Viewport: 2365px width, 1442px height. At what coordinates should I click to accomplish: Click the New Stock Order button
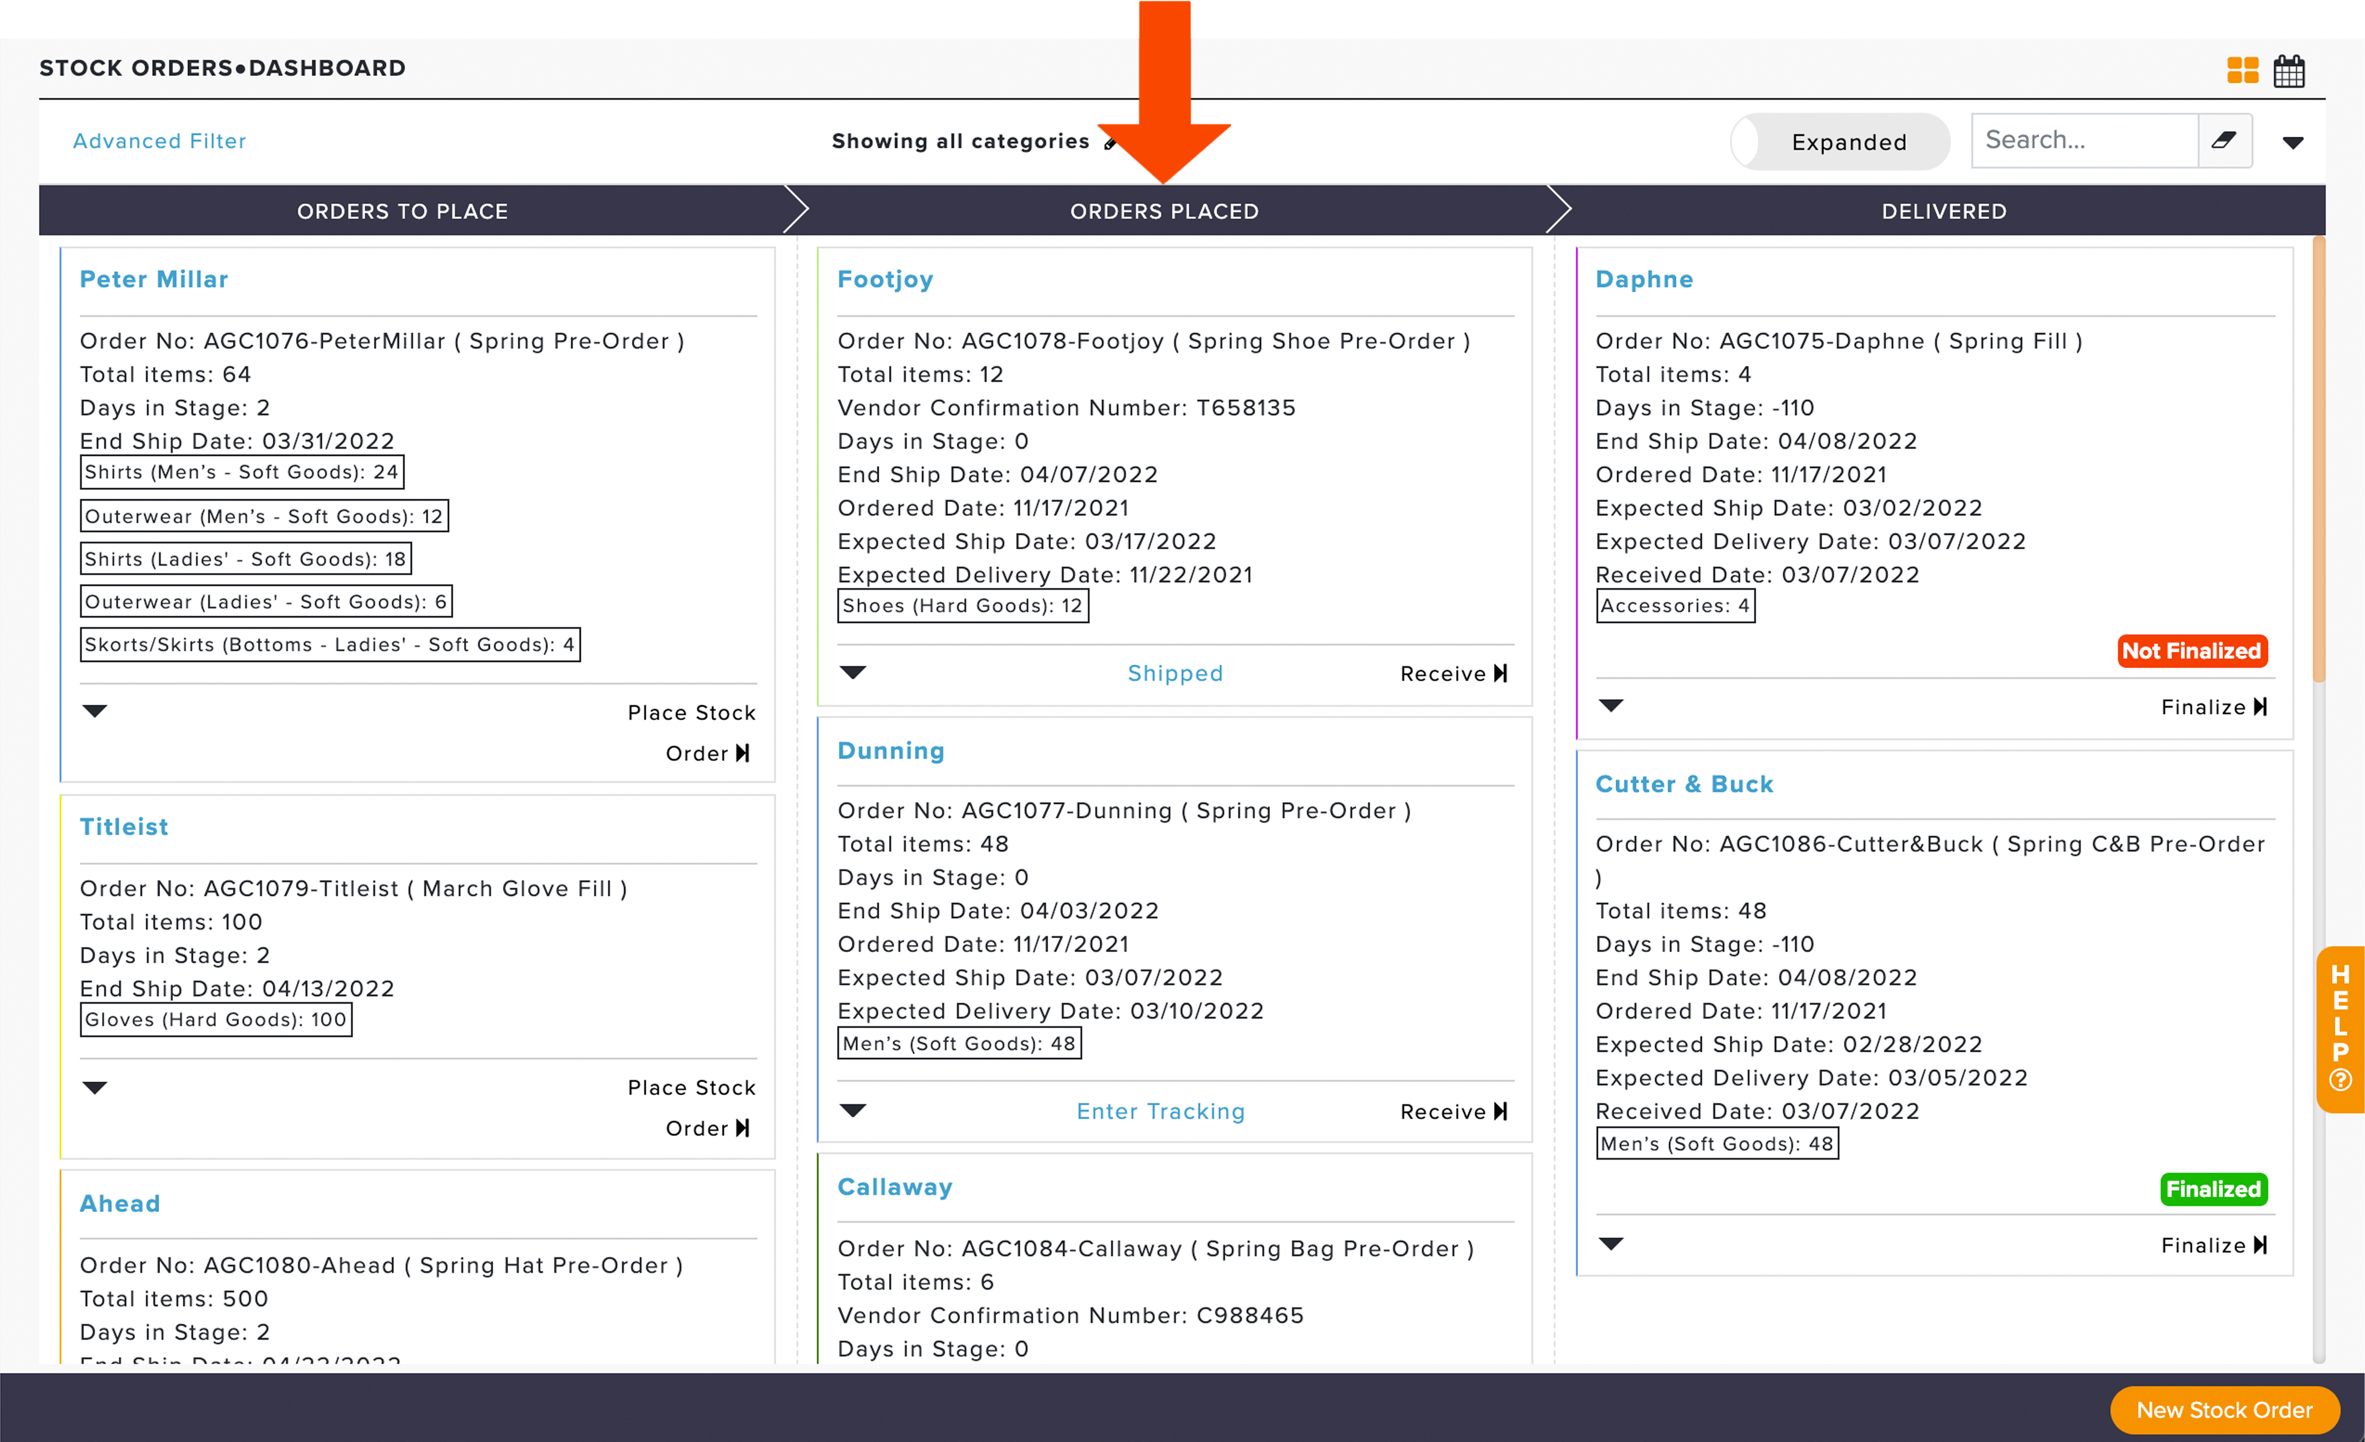pos(2224,1410)
